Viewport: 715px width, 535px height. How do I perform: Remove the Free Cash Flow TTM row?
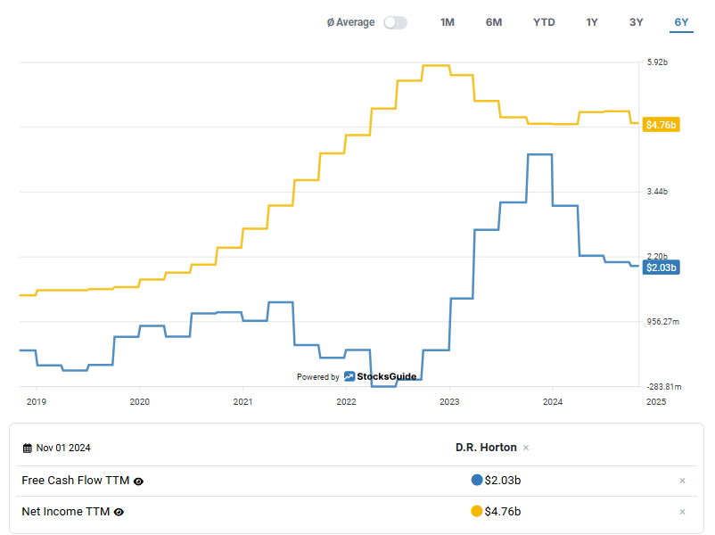point(682,481)
